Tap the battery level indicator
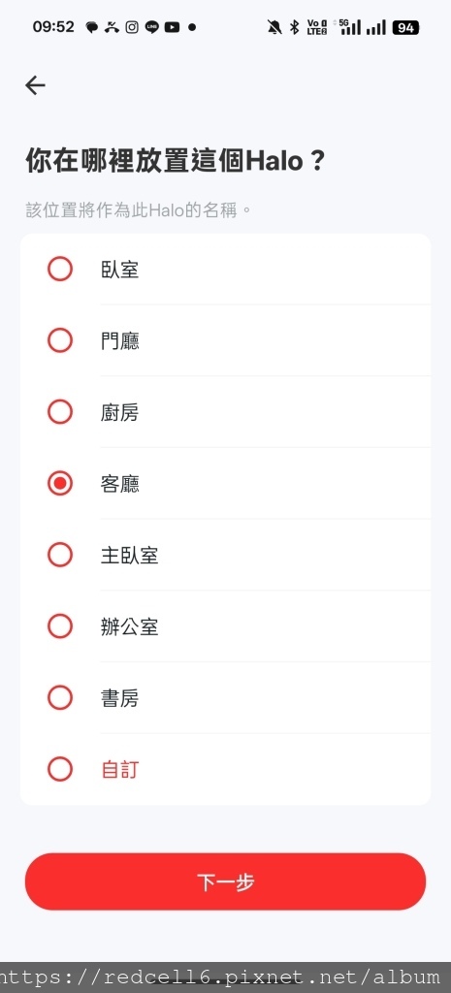The width and height of the screenshot is (451, 993). pos(405,27)
